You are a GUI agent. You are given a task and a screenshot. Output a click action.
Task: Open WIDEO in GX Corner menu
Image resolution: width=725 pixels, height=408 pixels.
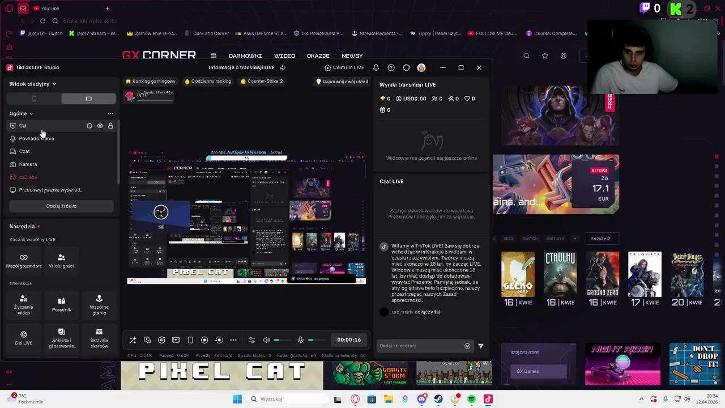pos(284,56)
